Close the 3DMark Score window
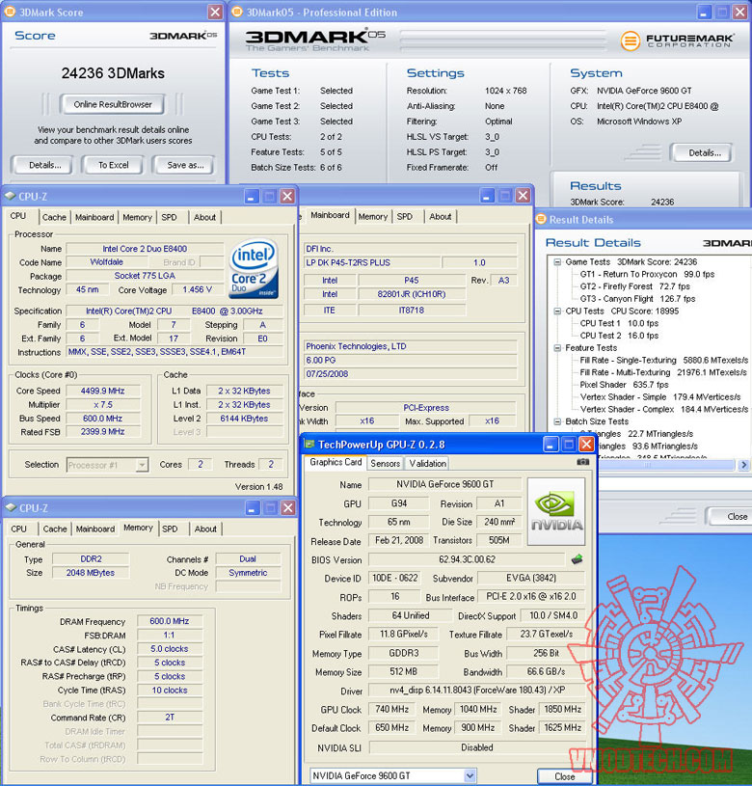752x786 pixels. pos(215,12)
